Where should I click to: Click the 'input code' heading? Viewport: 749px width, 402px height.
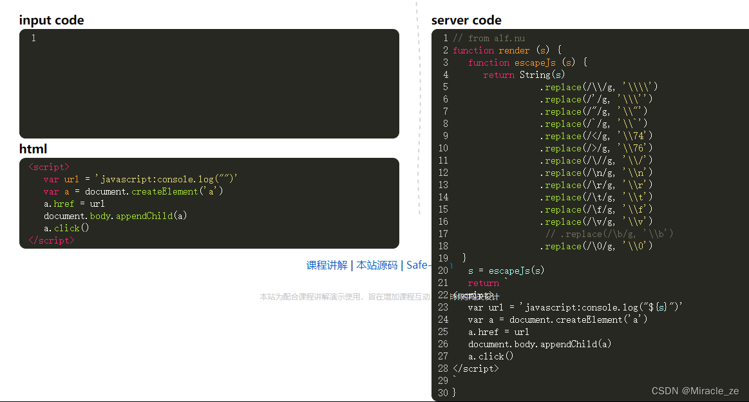tap(52, 20)
